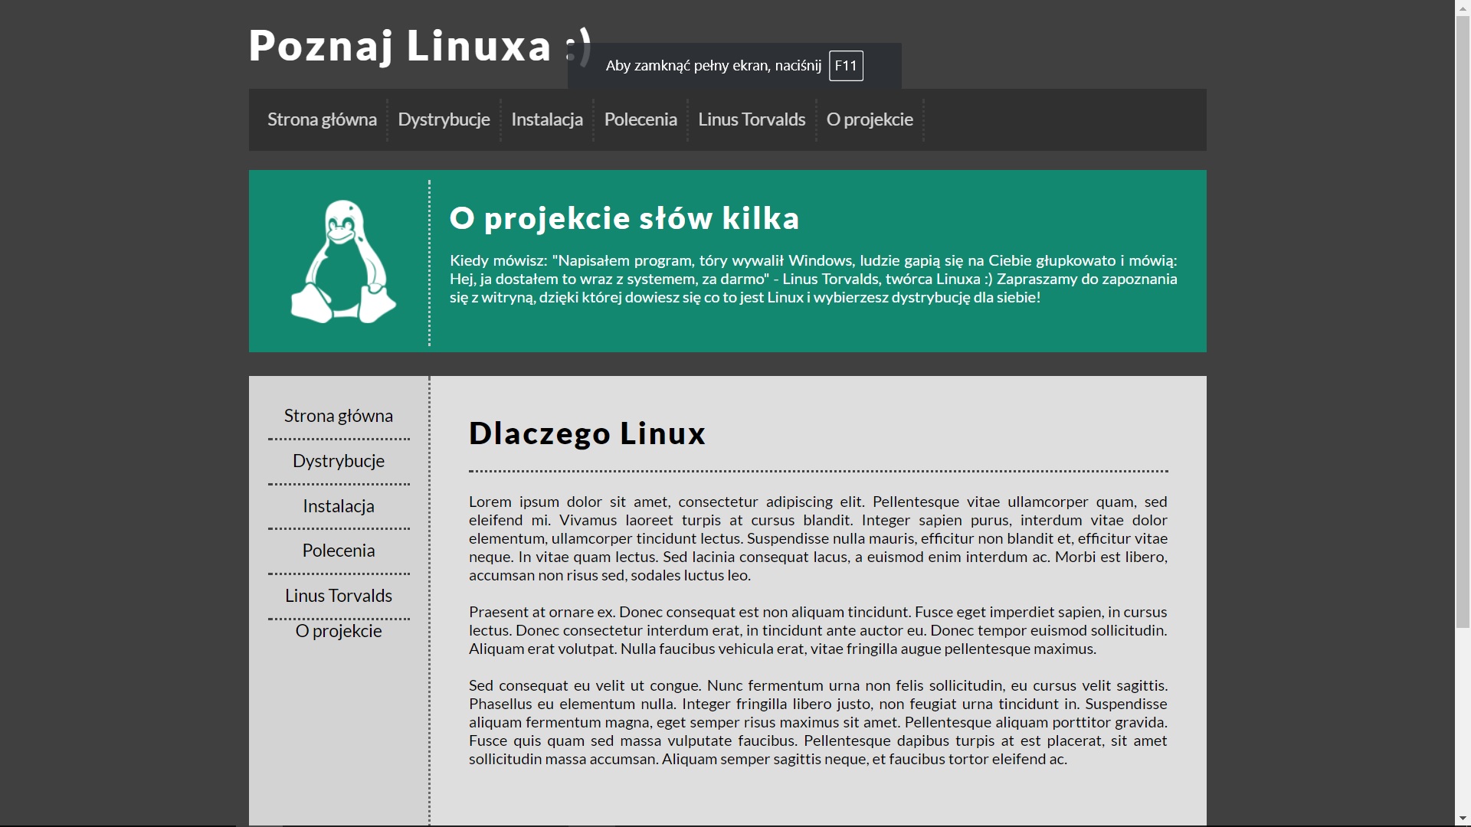1471x827 pixels.
Task: Click the scrollbar down arrow
Action: click(1463, 819)
